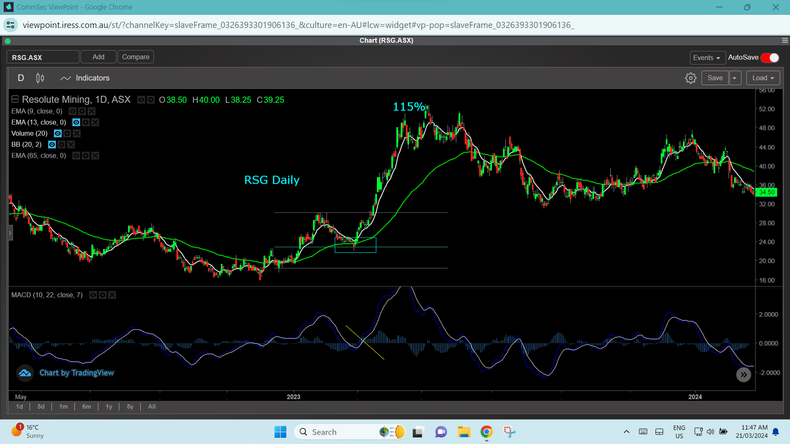Open File Explorer from taskbar
This screenshot has height=444, width=790.
click(464, 432)
